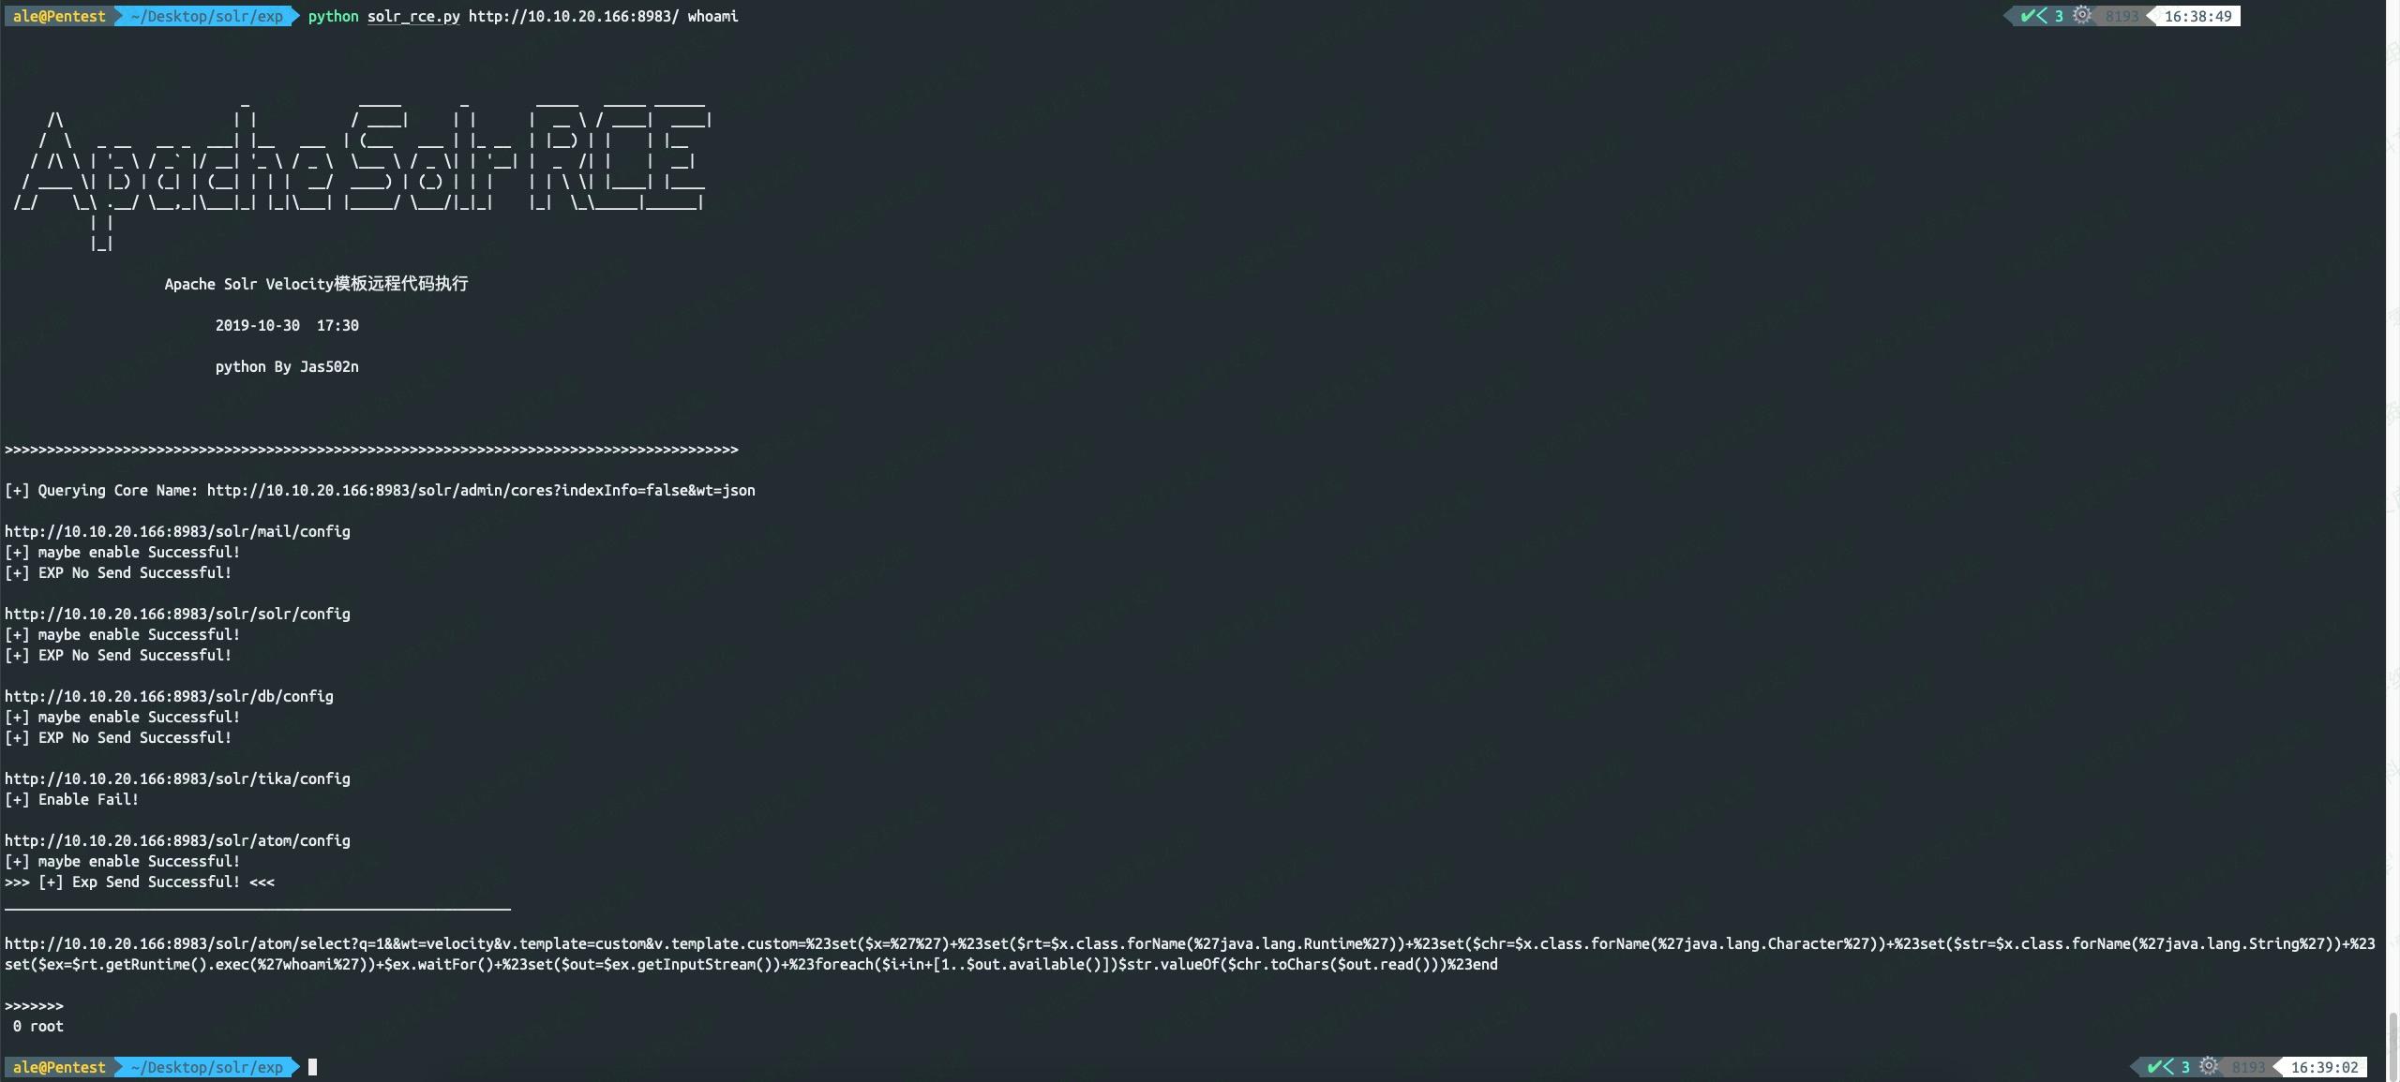Click the blinking cursor at the empty prompt
This screenshot has height=1082, width=2400.
pos(313,1067)
